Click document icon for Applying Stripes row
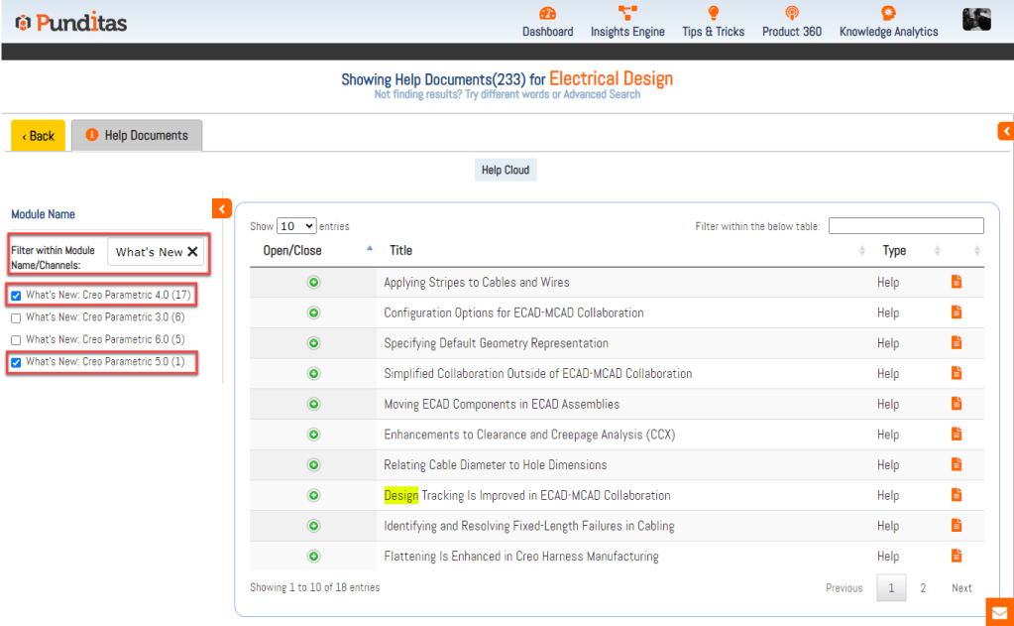The width and height of the screenshot is (1014, 626). point(957,282)
